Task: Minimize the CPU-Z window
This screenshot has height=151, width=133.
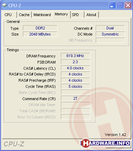Action: pos(112,5)
